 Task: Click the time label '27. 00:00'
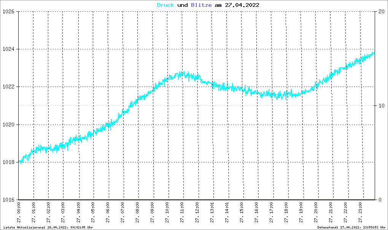[19, 213]
